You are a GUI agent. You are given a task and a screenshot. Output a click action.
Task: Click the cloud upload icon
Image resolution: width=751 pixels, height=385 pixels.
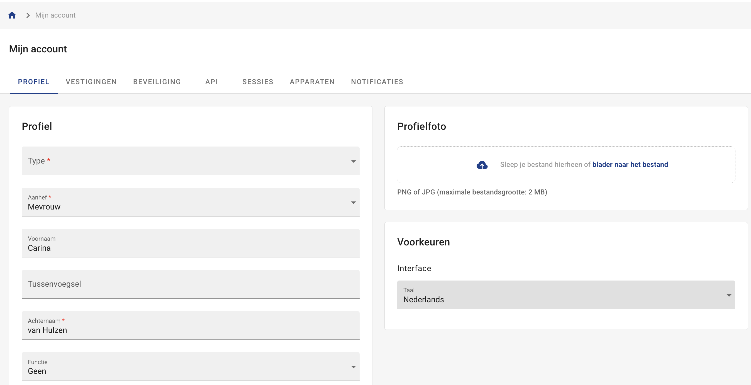click(x=482, y=165)
